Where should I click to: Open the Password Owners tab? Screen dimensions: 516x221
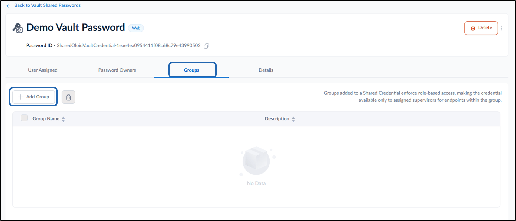(x=117, y=70)
